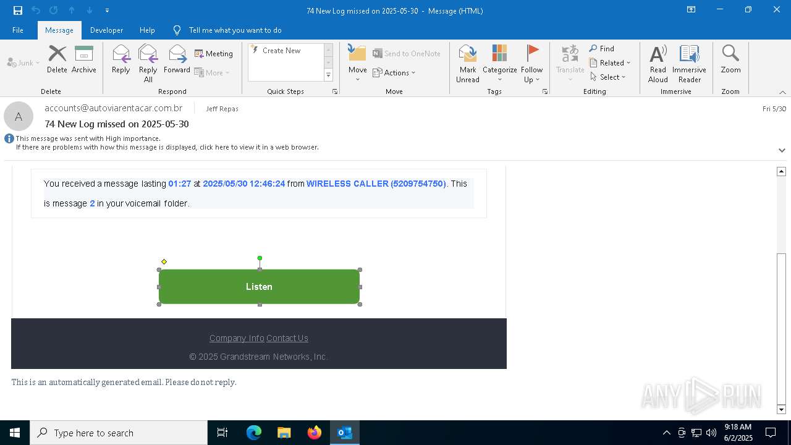
Task: Click the sender avatar circle A
Action: point(19,116)
